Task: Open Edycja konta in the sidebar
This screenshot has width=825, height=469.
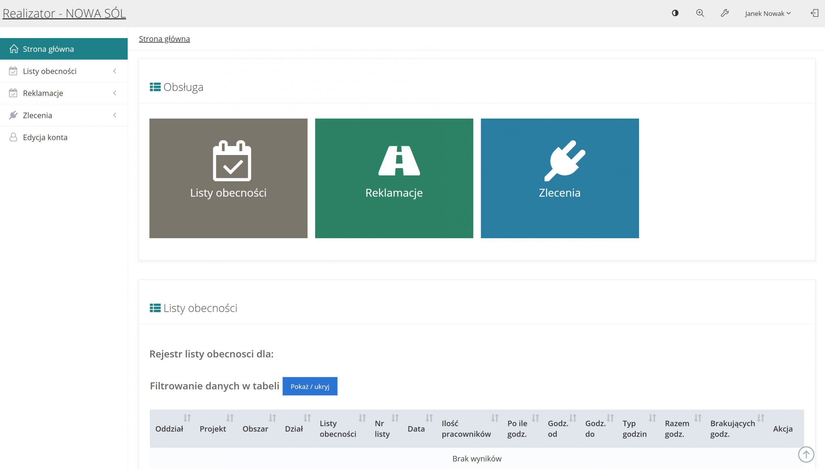Action: click(x=45, y=137)
